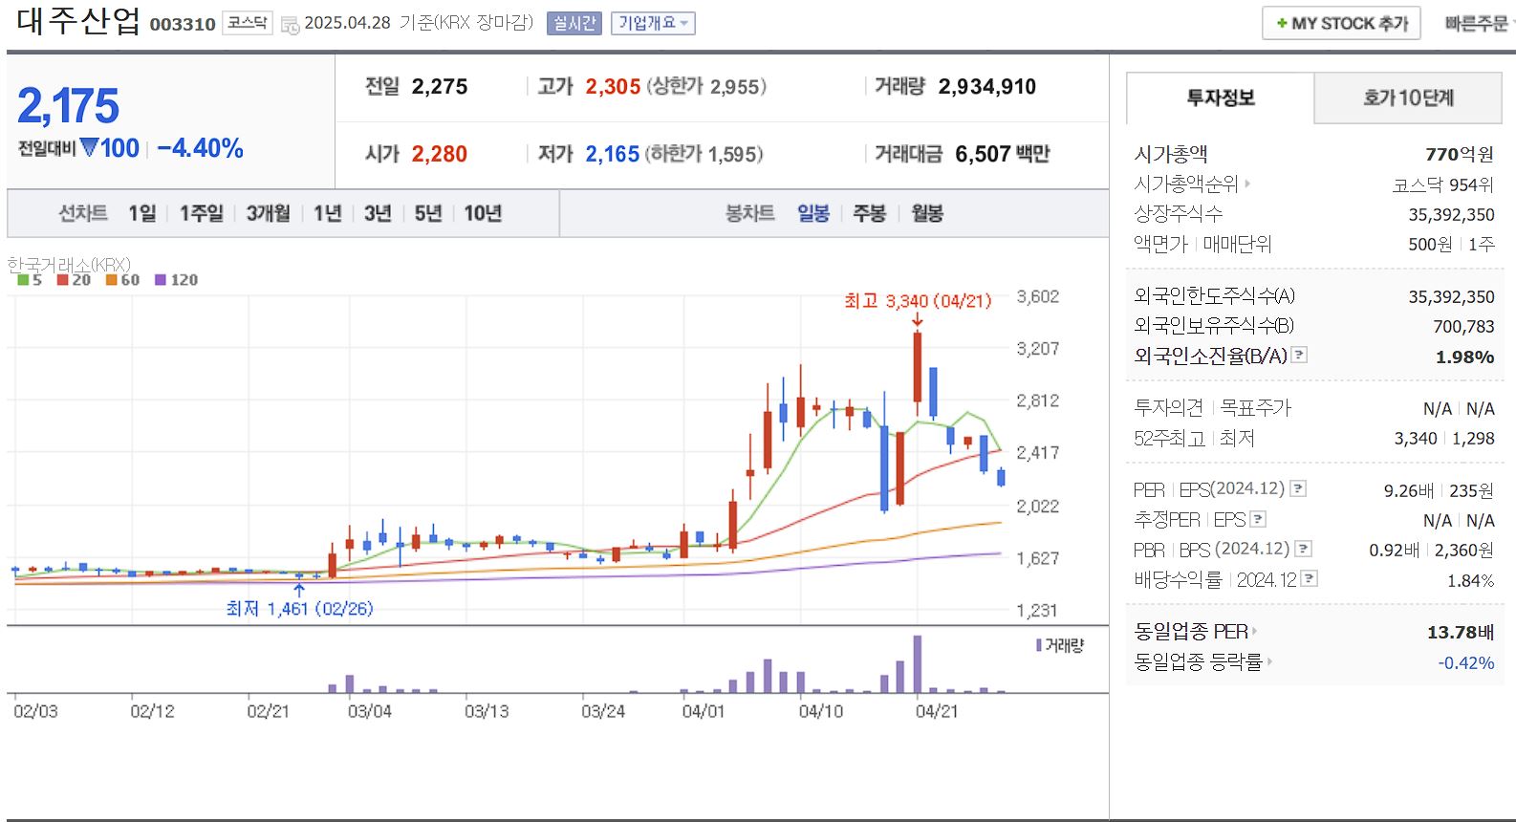Click the 코스닥 954위 ranking value

(x=1443, y=184)
